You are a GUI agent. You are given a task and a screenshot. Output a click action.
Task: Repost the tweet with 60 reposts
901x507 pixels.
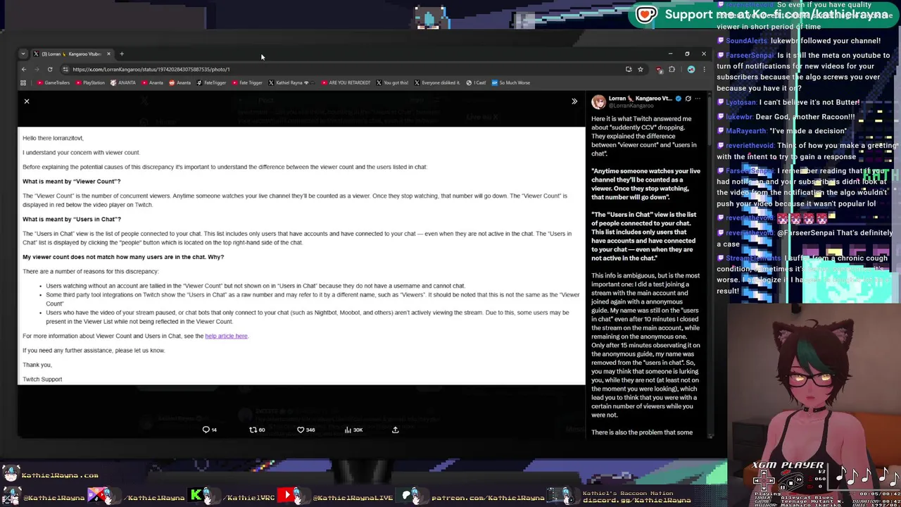(257, 430)
